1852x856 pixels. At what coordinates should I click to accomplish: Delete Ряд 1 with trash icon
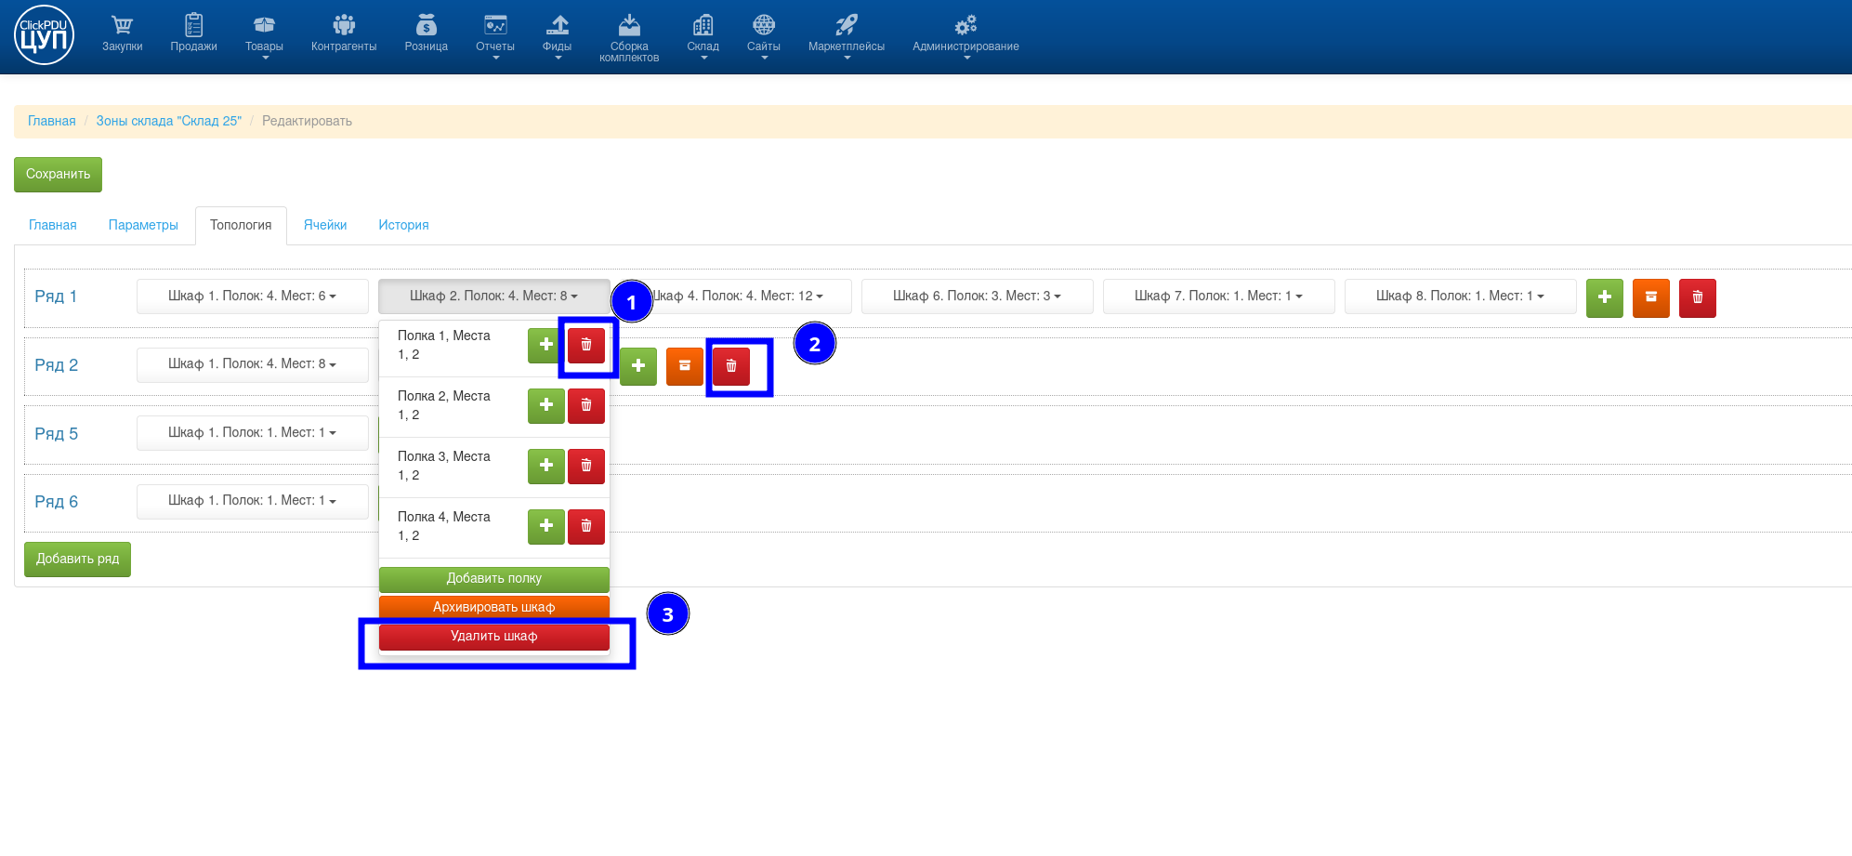pos(1697,298)
